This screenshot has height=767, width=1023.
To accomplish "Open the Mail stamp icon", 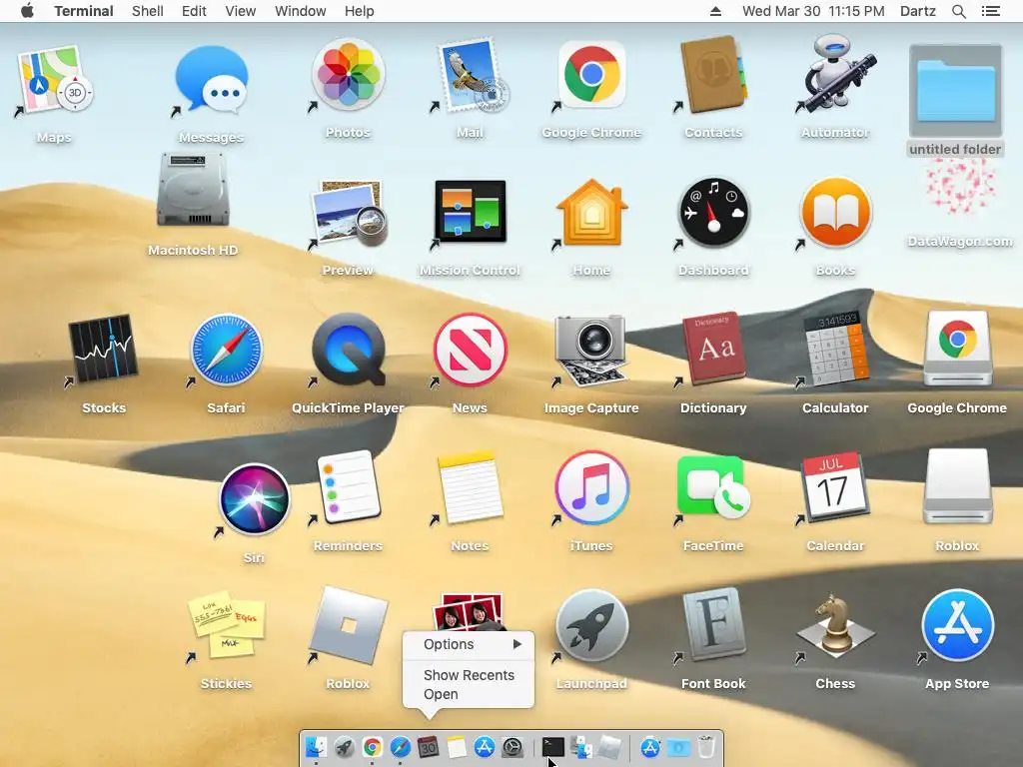I will [470, 77].
